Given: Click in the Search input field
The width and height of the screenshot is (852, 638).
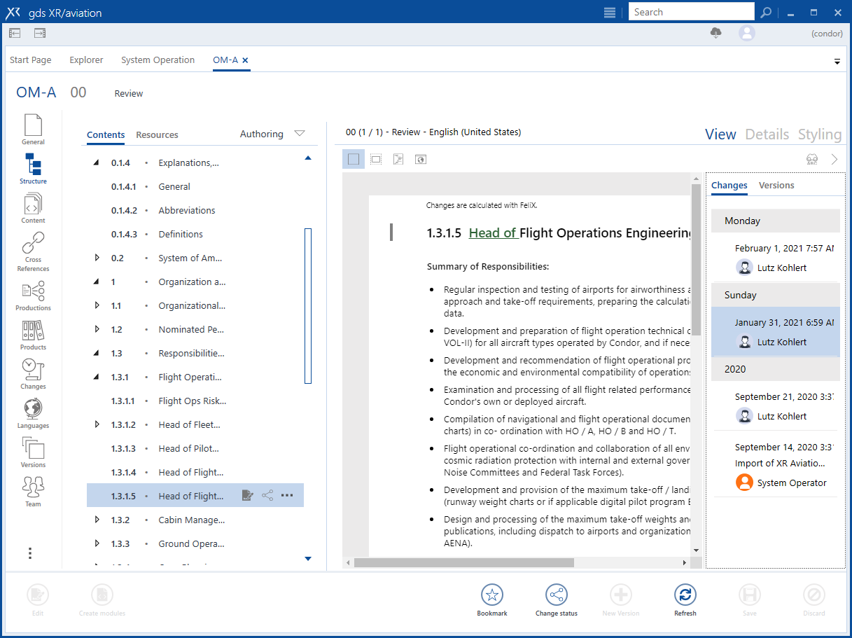Looking at the screenshot, I should pos(691,12).
